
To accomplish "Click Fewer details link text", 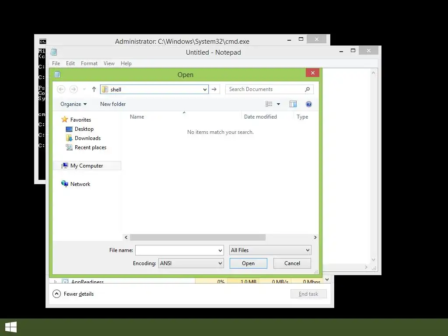I will point(79,294).
